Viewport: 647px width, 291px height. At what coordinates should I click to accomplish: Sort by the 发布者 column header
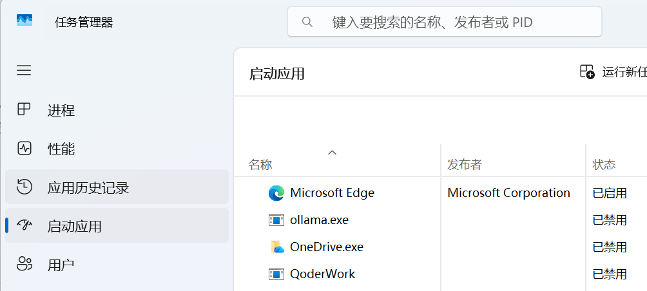[x=464, y=165]
